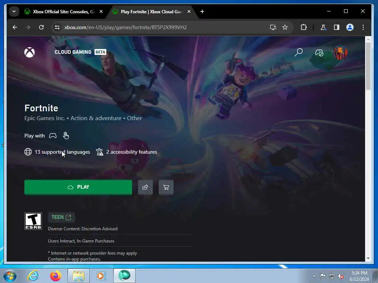This screenshot has width=378, height=283.
Task: Click the page vertical scrollbar thumb
Action: pos(368,66)
